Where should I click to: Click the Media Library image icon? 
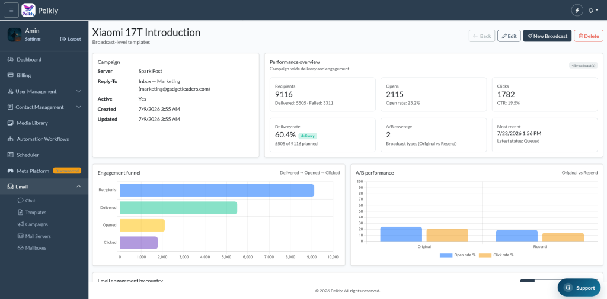11,123
